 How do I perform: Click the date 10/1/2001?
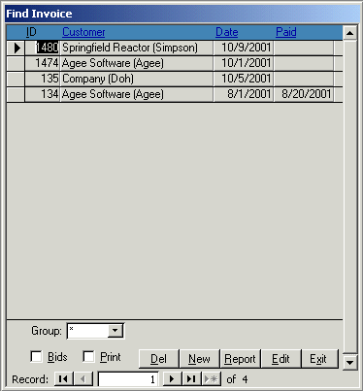coord(243,63)
